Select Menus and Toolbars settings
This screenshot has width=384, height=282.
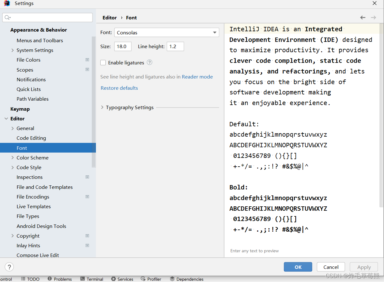[x=40, y=40]
